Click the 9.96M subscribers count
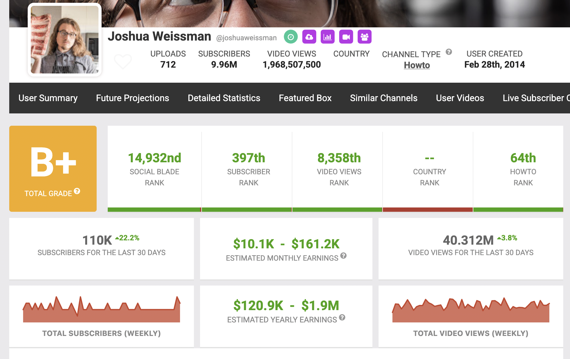The height and width of the screenshot is (359, 570). [224, 65]
